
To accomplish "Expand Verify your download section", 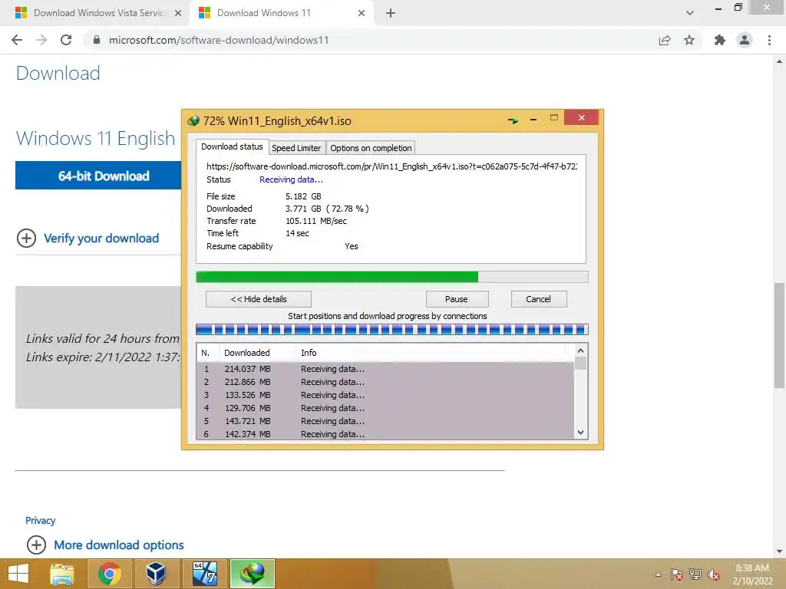I will click(x=88, y=238).
